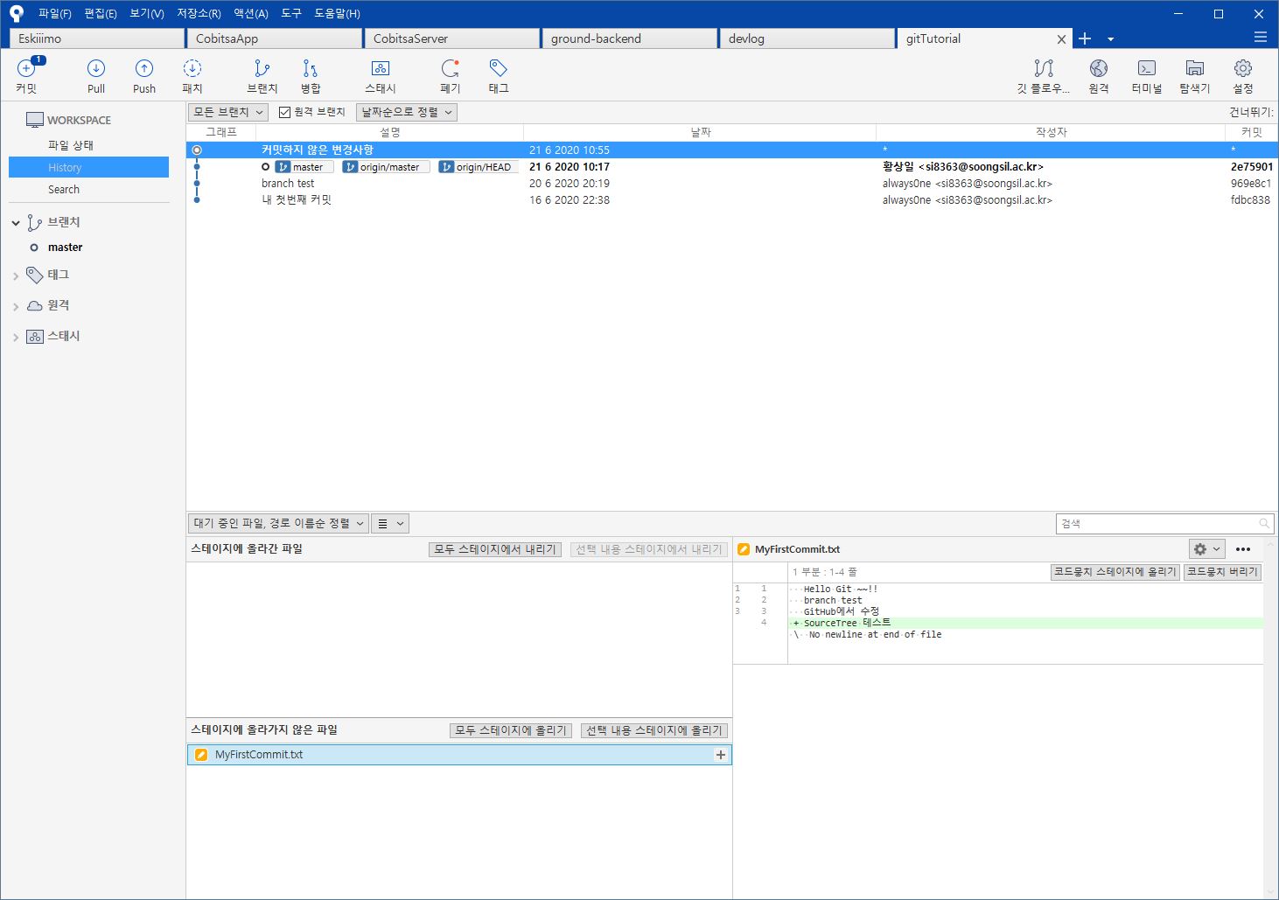Open the 보기(V) menu
Screen dimensions: 1279x900
[x=146, y=13]
